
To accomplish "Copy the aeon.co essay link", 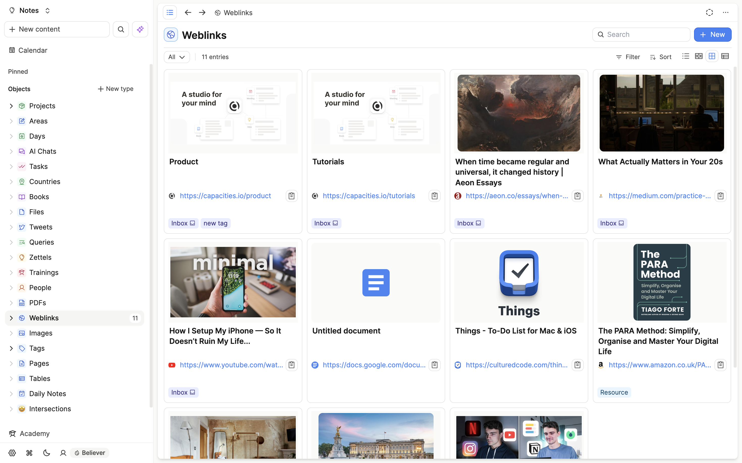I will 577,196.
